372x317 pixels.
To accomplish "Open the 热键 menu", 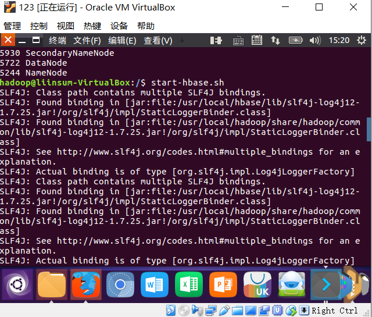I will click(92, 26).
